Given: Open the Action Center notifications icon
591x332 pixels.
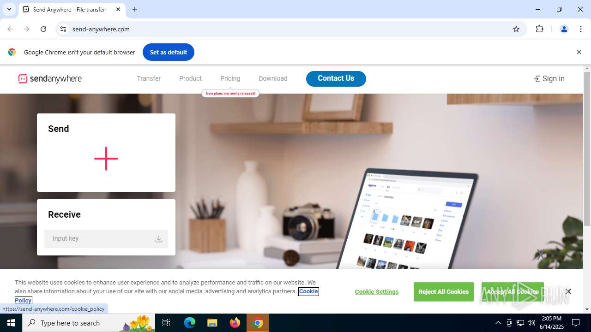Looking at the screenshot, I should [576, 323].
